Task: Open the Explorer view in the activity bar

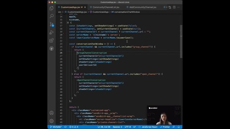Action: tap(51, 8)
